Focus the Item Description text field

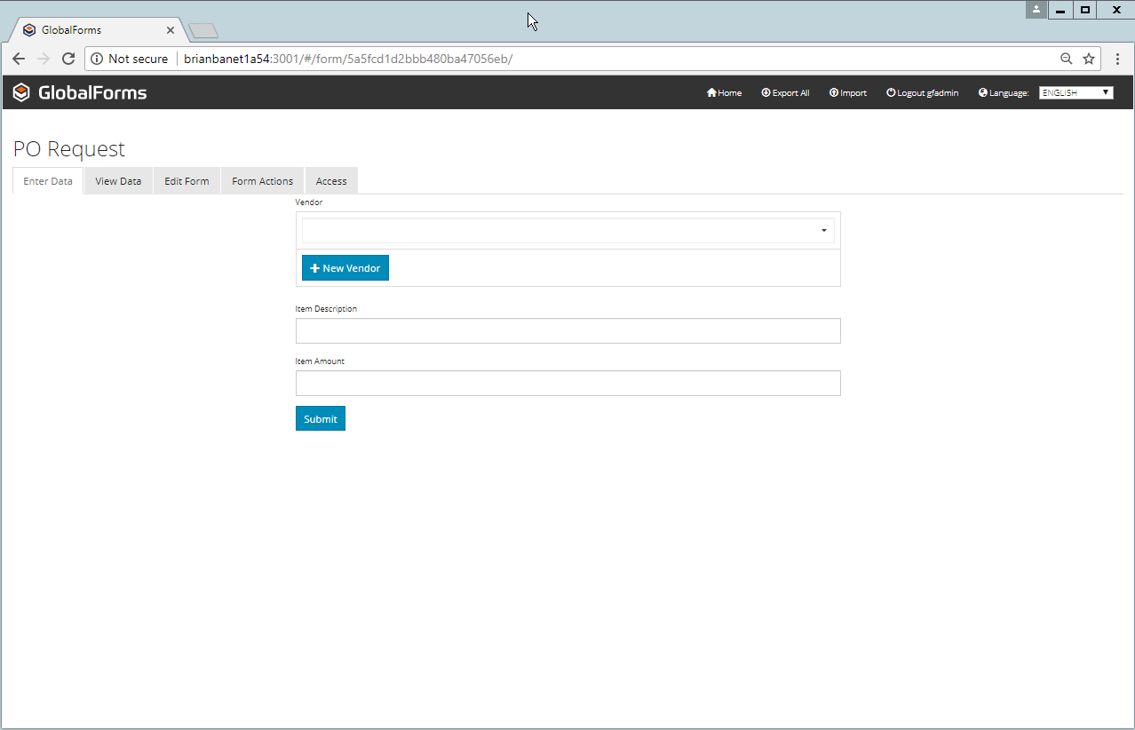(567, 331)
